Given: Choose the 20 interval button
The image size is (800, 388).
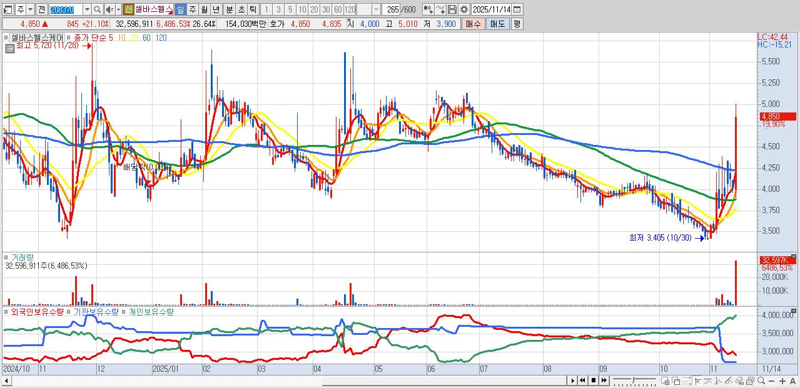Looking at the screenshot, I should (314, 9).
